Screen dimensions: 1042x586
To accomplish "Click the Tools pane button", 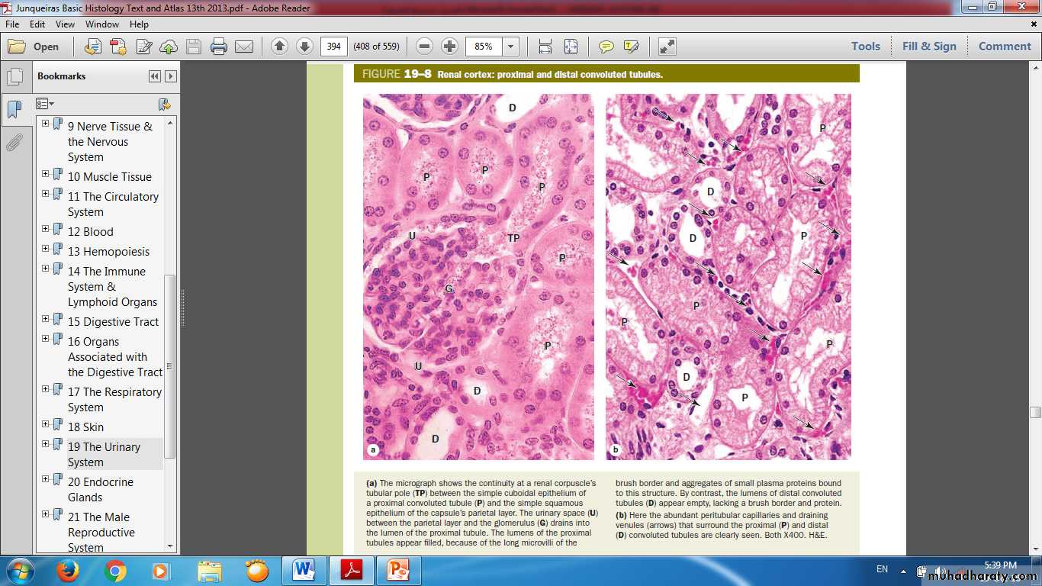I will click(865, 47).
